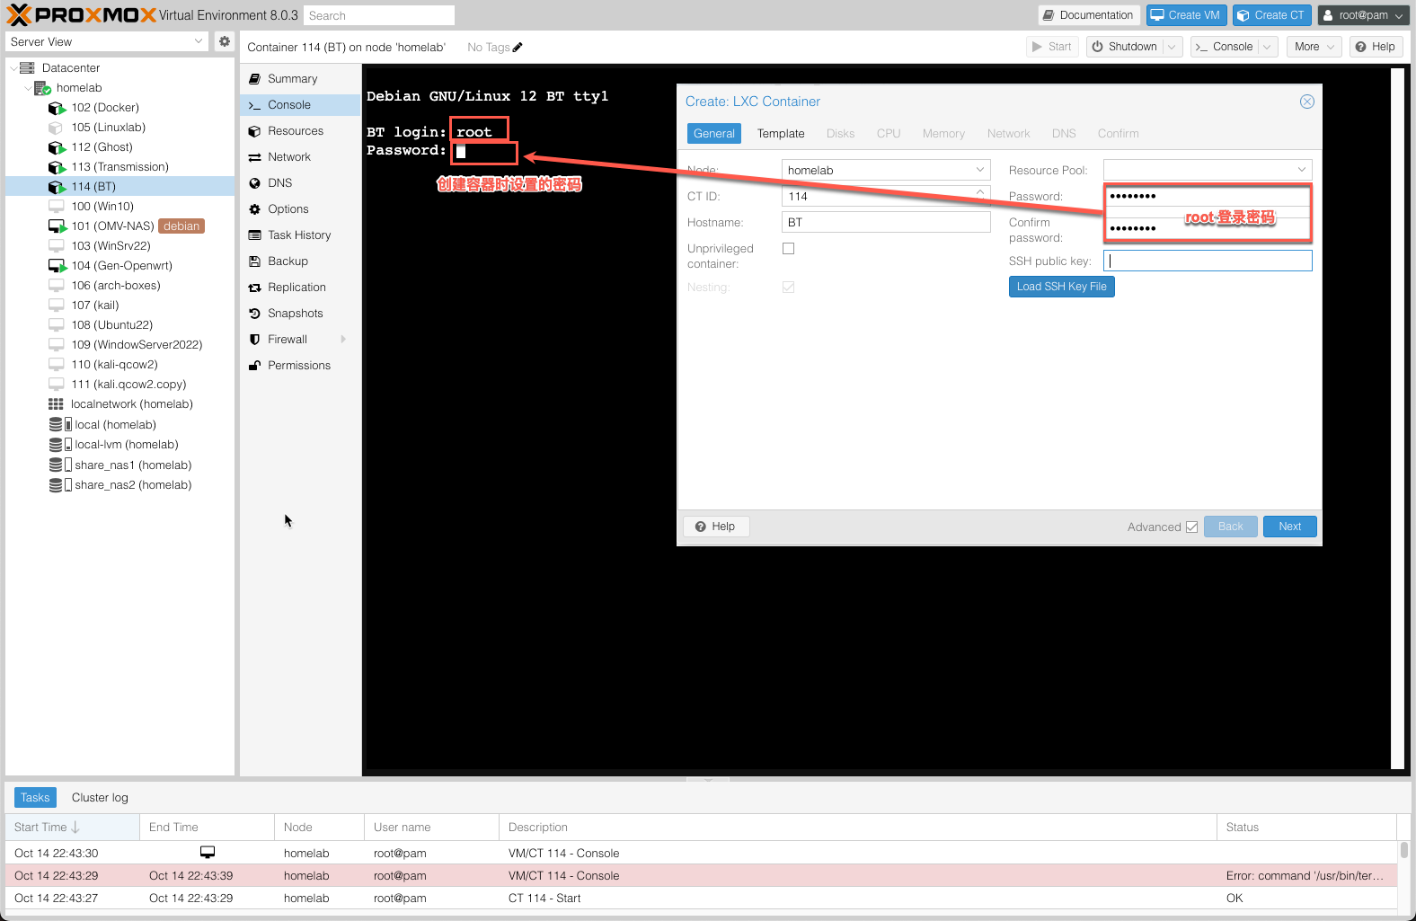Image resolution: width=1416 pixels, height=921 pixels.
Task: Select the Tasks tab
Action: [x=35, y=798]
